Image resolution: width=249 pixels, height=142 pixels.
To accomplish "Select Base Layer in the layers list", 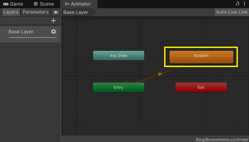I will [21, 32].
